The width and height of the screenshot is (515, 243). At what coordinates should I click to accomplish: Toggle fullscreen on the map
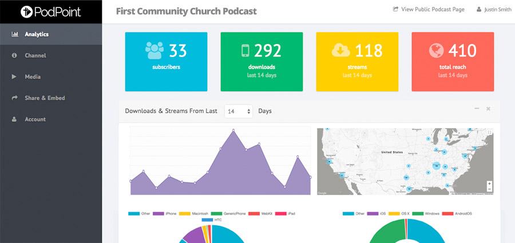(489, 132)
